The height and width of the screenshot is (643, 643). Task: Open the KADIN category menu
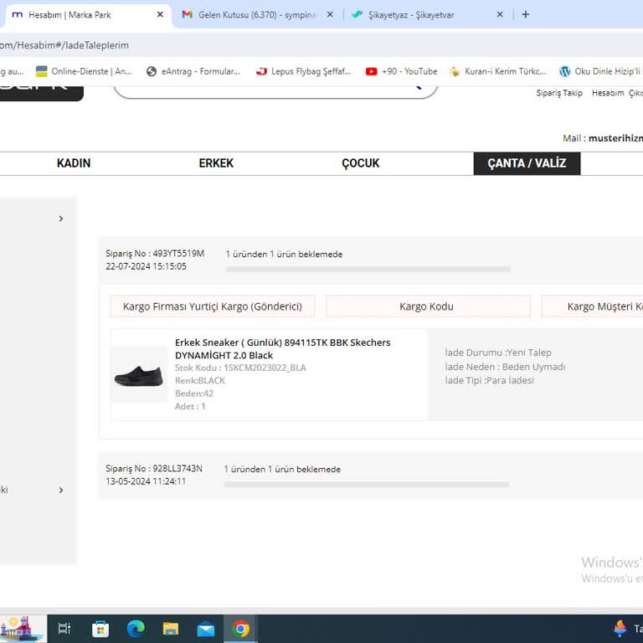click(74, 163)
